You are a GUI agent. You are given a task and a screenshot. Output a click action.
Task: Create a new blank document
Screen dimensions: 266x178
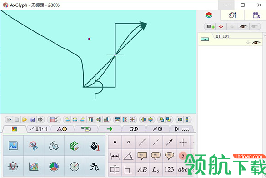point(17,119)
